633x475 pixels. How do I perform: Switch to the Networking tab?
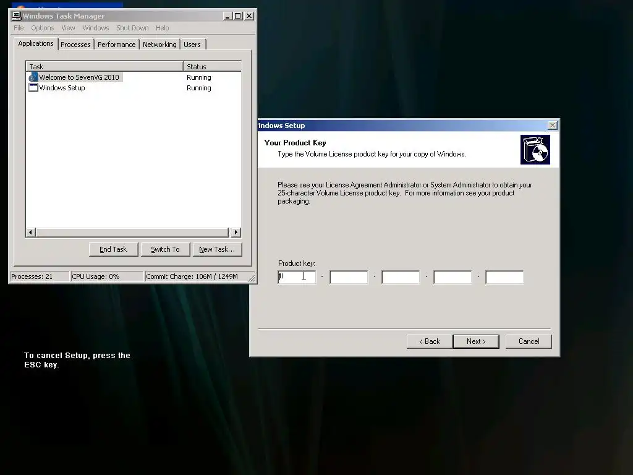pyautogui.click(x=159, y=45)
